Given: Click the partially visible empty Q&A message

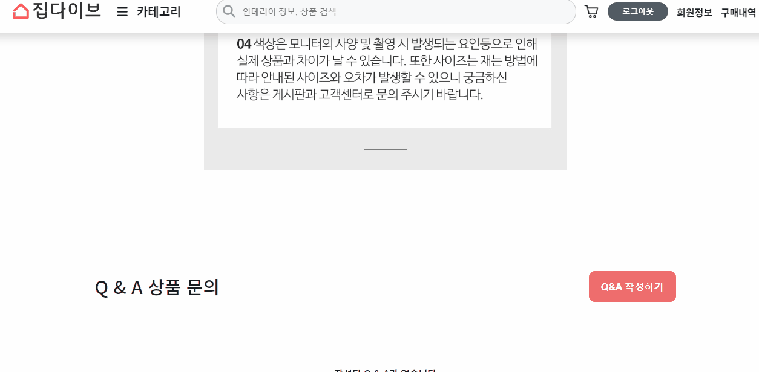Looking at the screenshot, I should (385, 370).
